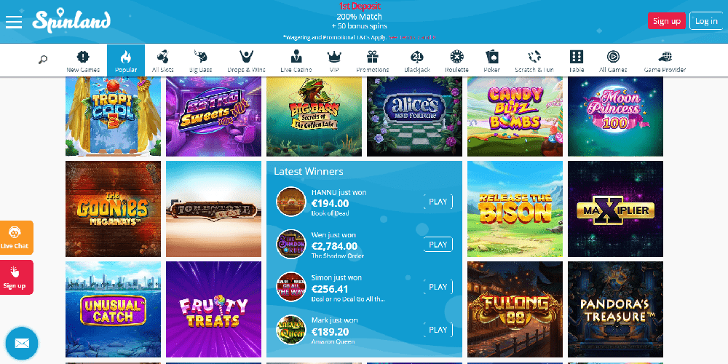Image resolution: width=728 pixels, height=364 pixels.
Task: Select the Roulette wheel icon
Action: [457, 58]
